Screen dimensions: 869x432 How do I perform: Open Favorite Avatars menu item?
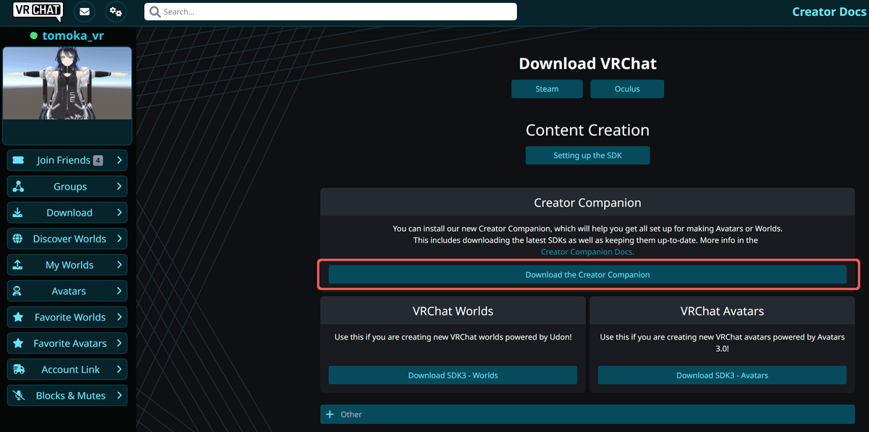tap(67, 343)
